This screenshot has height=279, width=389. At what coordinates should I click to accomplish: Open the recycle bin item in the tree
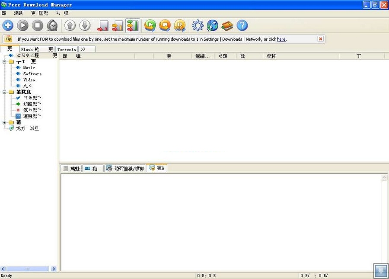coord(27,128)
